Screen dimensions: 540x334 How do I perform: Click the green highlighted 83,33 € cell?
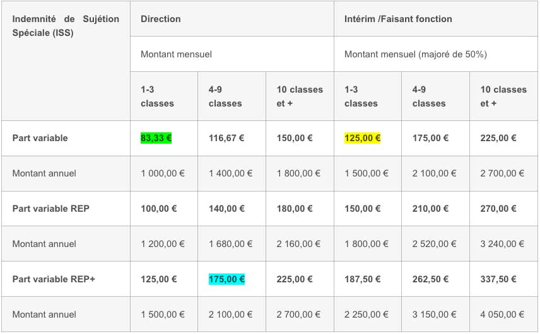156,138
